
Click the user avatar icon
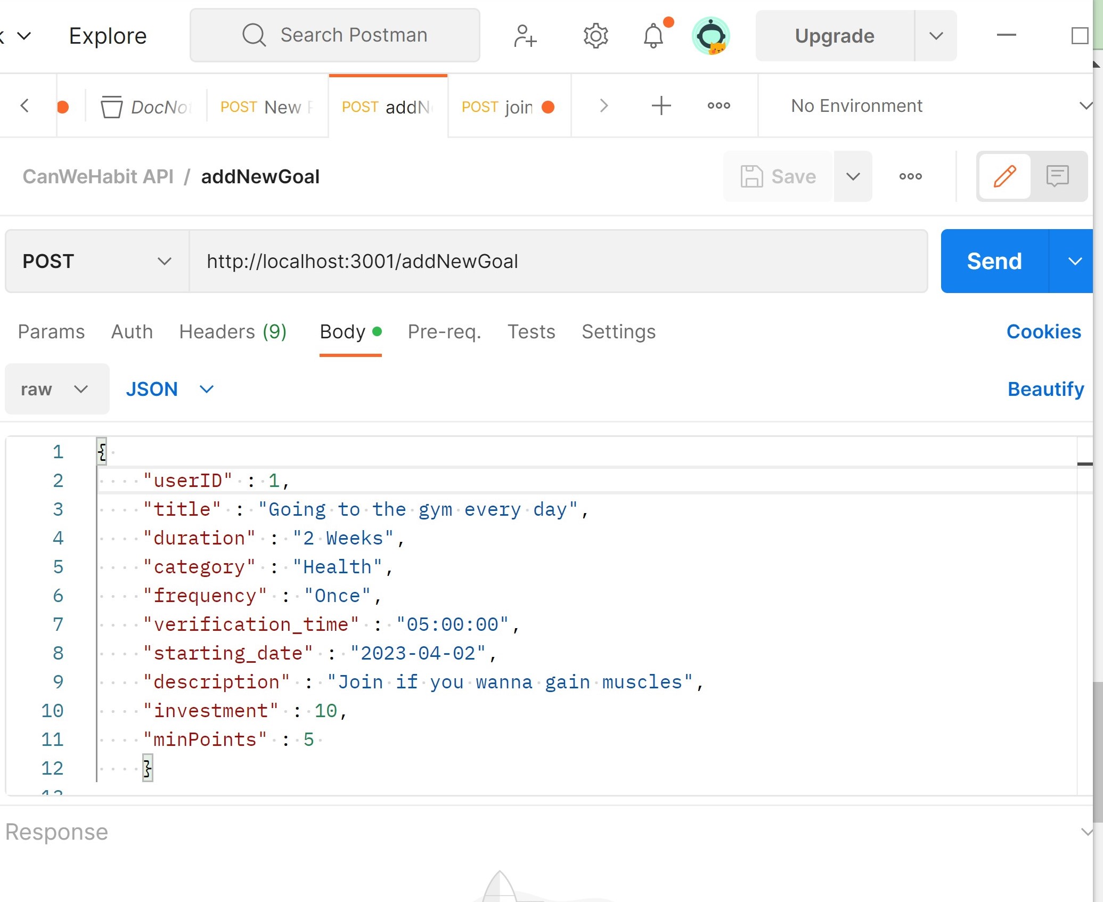tap(710, 36)
